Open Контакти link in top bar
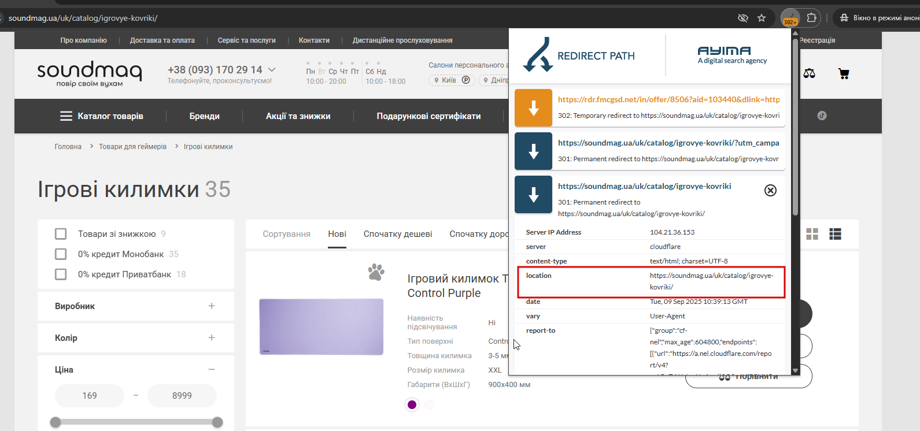The width and height of the screenshot is (920, 431). pos(314,40)
